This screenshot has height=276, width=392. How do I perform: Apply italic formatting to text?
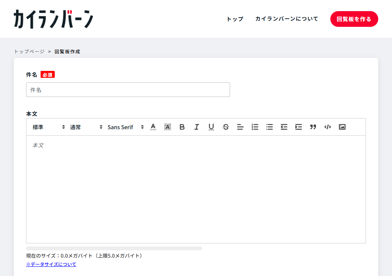pos(197,127)
